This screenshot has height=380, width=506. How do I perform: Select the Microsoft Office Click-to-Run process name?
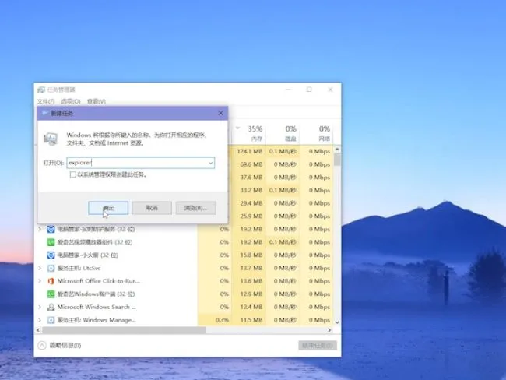pyautogui.click(x=98, y=281)
